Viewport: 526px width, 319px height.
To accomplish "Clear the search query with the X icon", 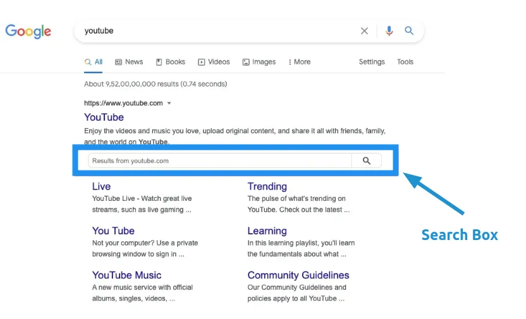I will [x=364, y=31].
